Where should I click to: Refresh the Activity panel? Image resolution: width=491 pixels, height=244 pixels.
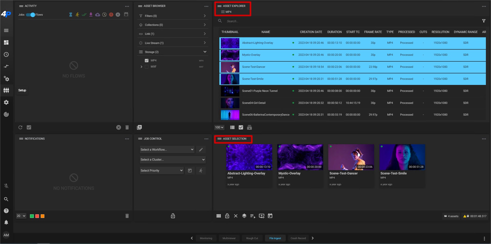tap(21, 127)
